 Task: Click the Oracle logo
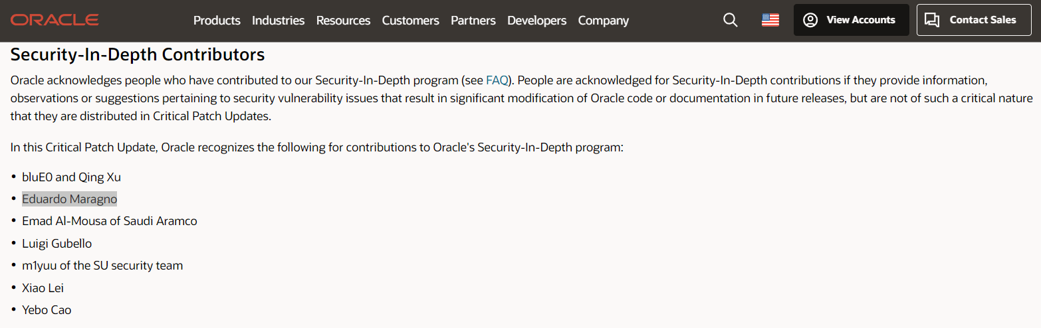point(55,20)
